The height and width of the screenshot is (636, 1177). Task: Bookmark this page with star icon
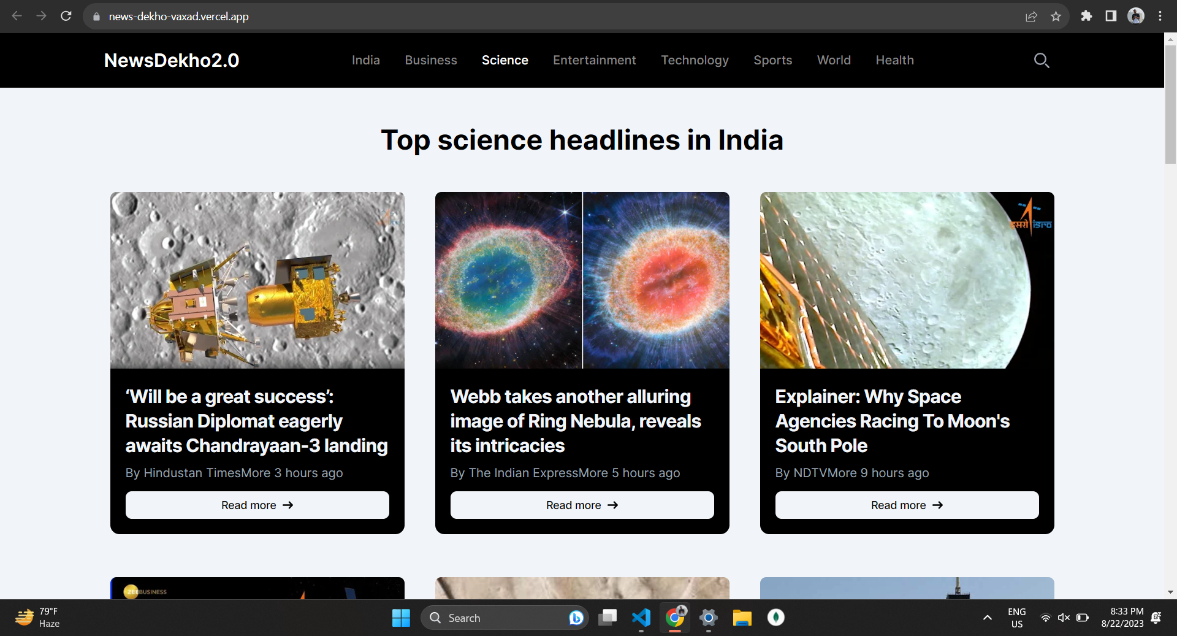1056,17
